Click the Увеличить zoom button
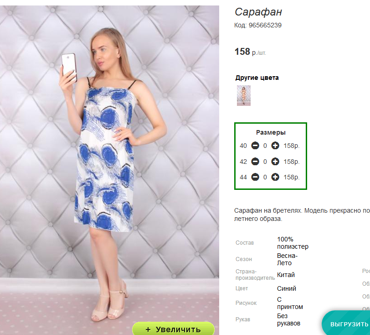The height and width of the screenshot is (335, 370). click(x=173, y=329)
